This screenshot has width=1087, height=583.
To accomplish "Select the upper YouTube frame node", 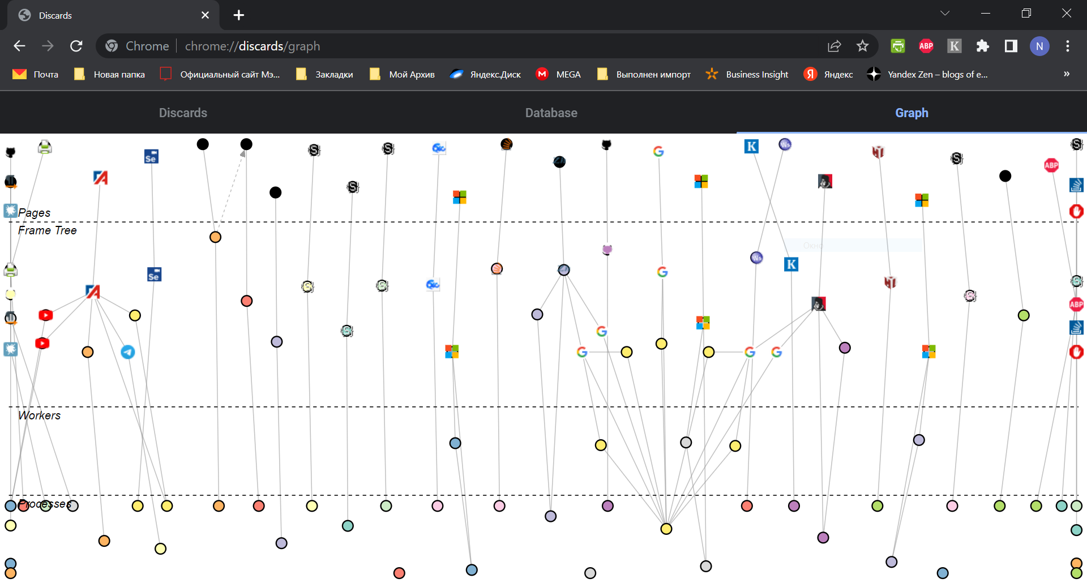I will point(46,315).
